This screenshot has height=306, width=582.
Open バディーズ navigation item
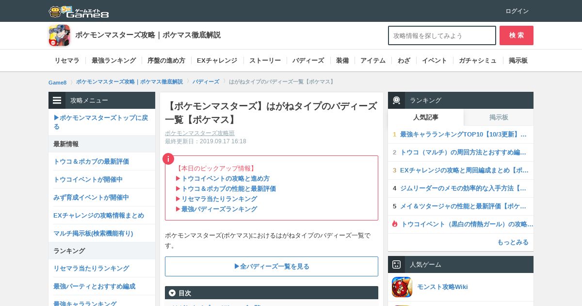tap(308, 61)
